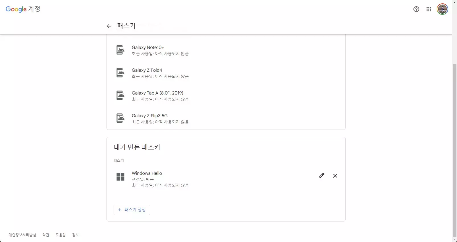Open the Google apps launcher grid
The image size is (457, 242).
click(x=429, y=9)
